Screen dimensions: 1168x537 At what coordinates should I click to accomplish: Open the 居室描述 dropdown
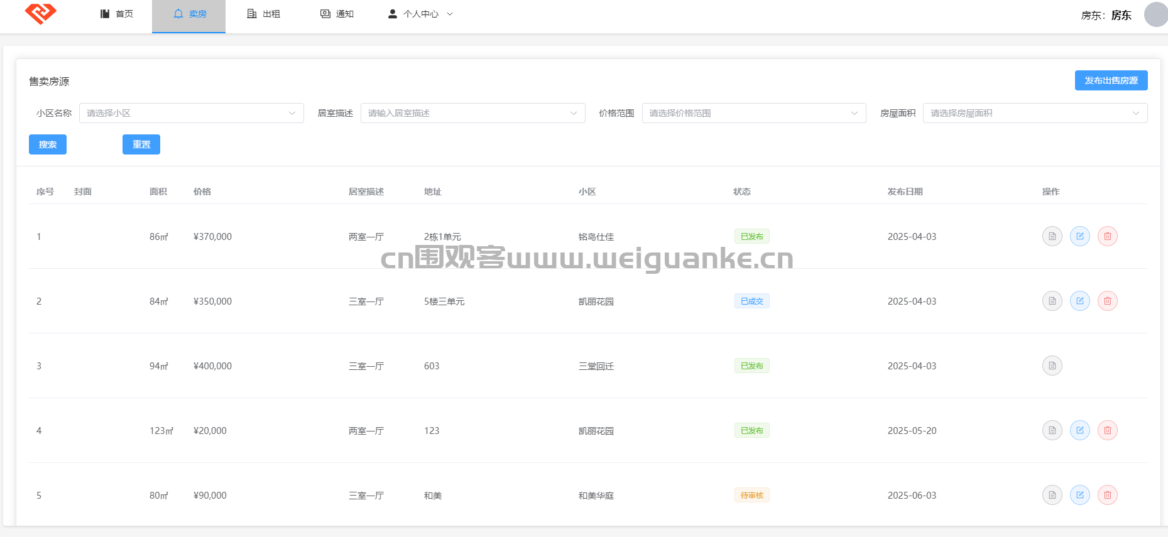point(473,113)
